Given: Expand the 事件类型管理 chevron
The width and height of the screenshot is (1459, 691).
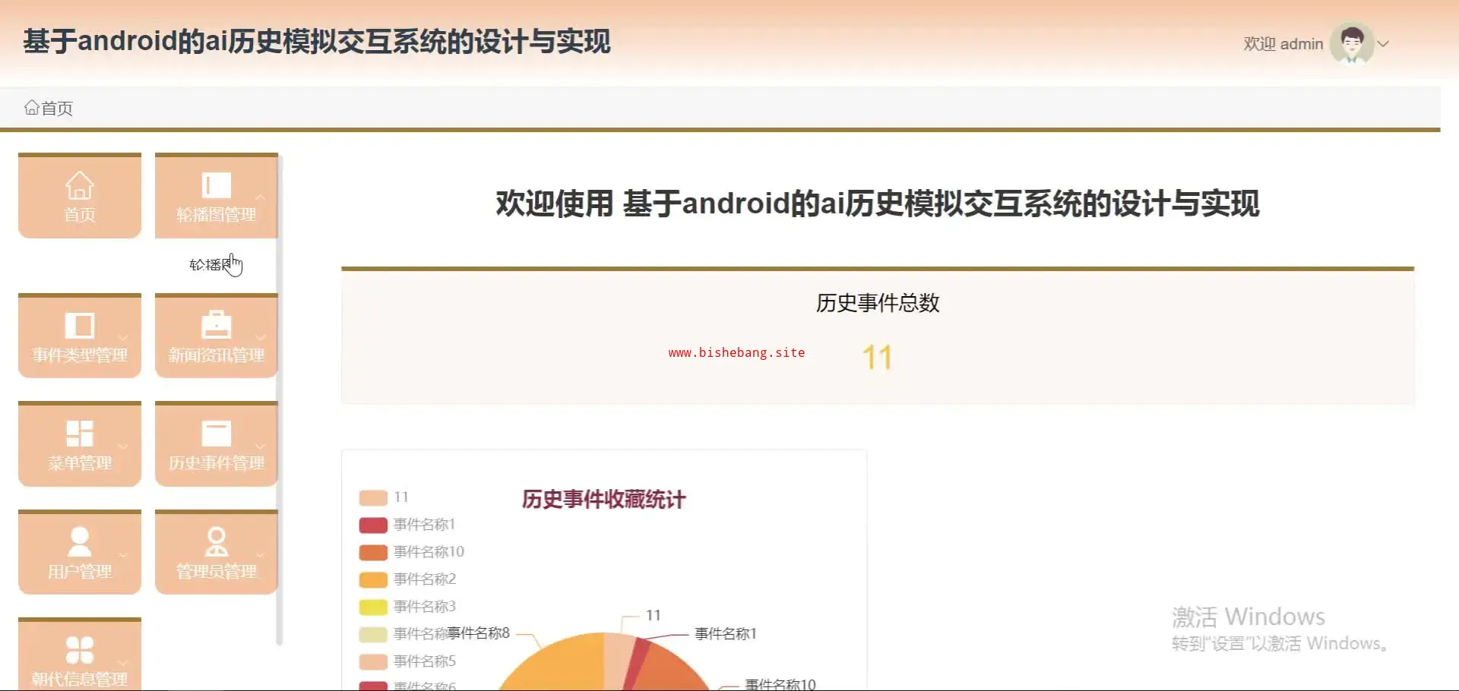Looking at the screenshot, I should point(123,337).
